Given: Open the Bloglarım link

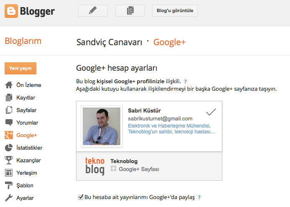Looking at the screenshot, I should (23, 41).
